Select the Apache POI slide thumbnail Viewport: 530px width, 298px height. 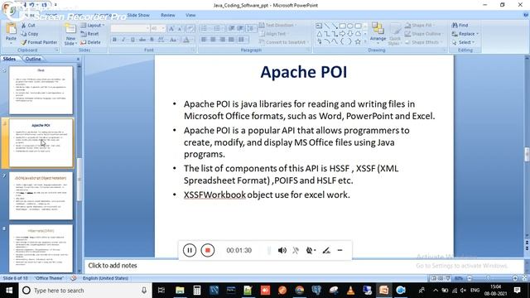[x=41, y=142]
